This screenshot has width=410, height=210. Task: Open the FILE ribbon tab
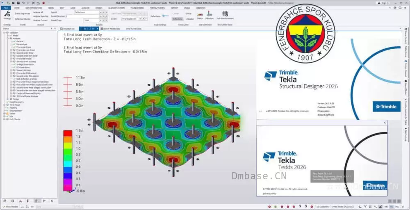(x=5, y=8)
